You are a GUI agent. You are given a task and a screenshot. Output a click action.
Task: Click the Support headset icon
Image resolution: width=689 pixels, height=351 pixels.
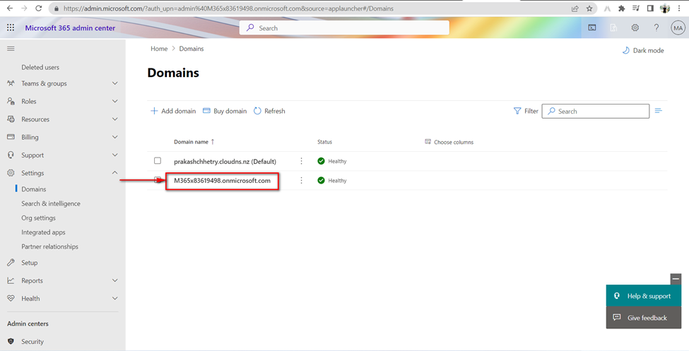coord(11,155)
